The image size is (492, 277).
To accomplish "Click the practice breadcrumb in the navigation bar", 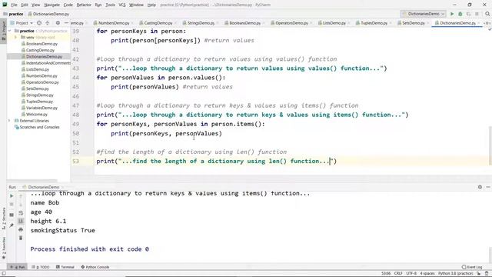I will (x=15, y=14).
